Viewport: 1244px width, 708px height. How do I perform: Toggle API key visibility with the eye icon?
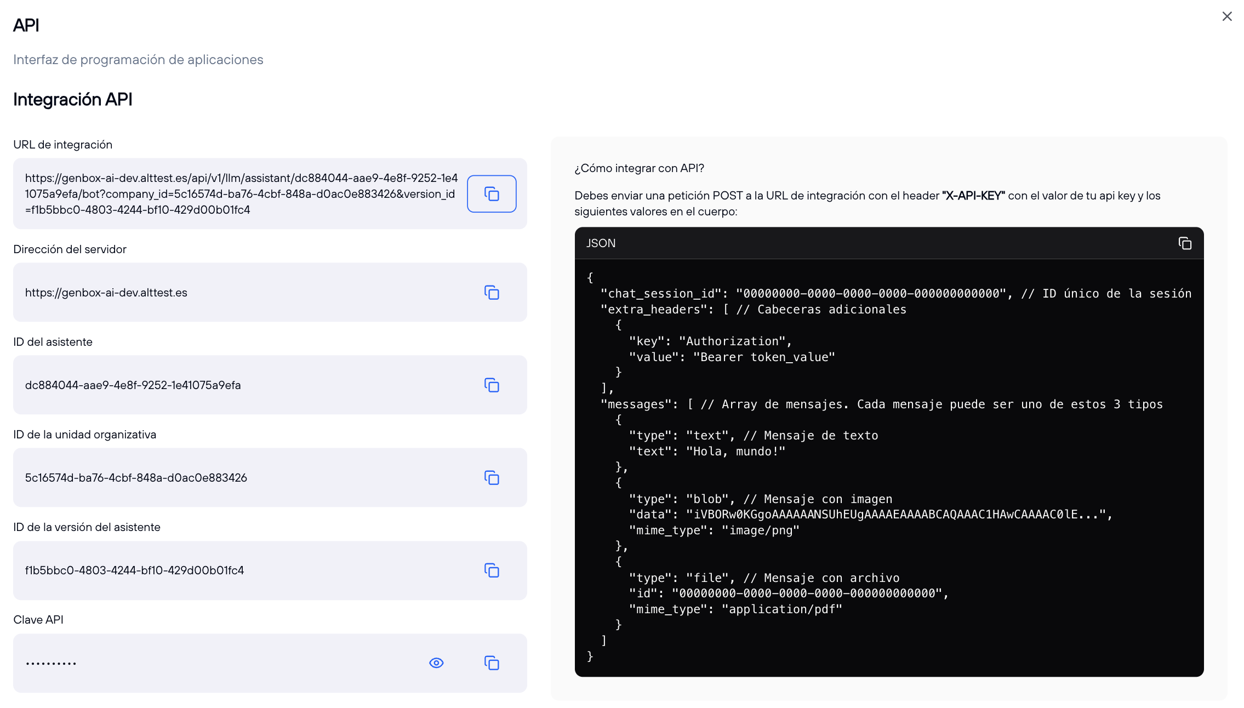436,663
